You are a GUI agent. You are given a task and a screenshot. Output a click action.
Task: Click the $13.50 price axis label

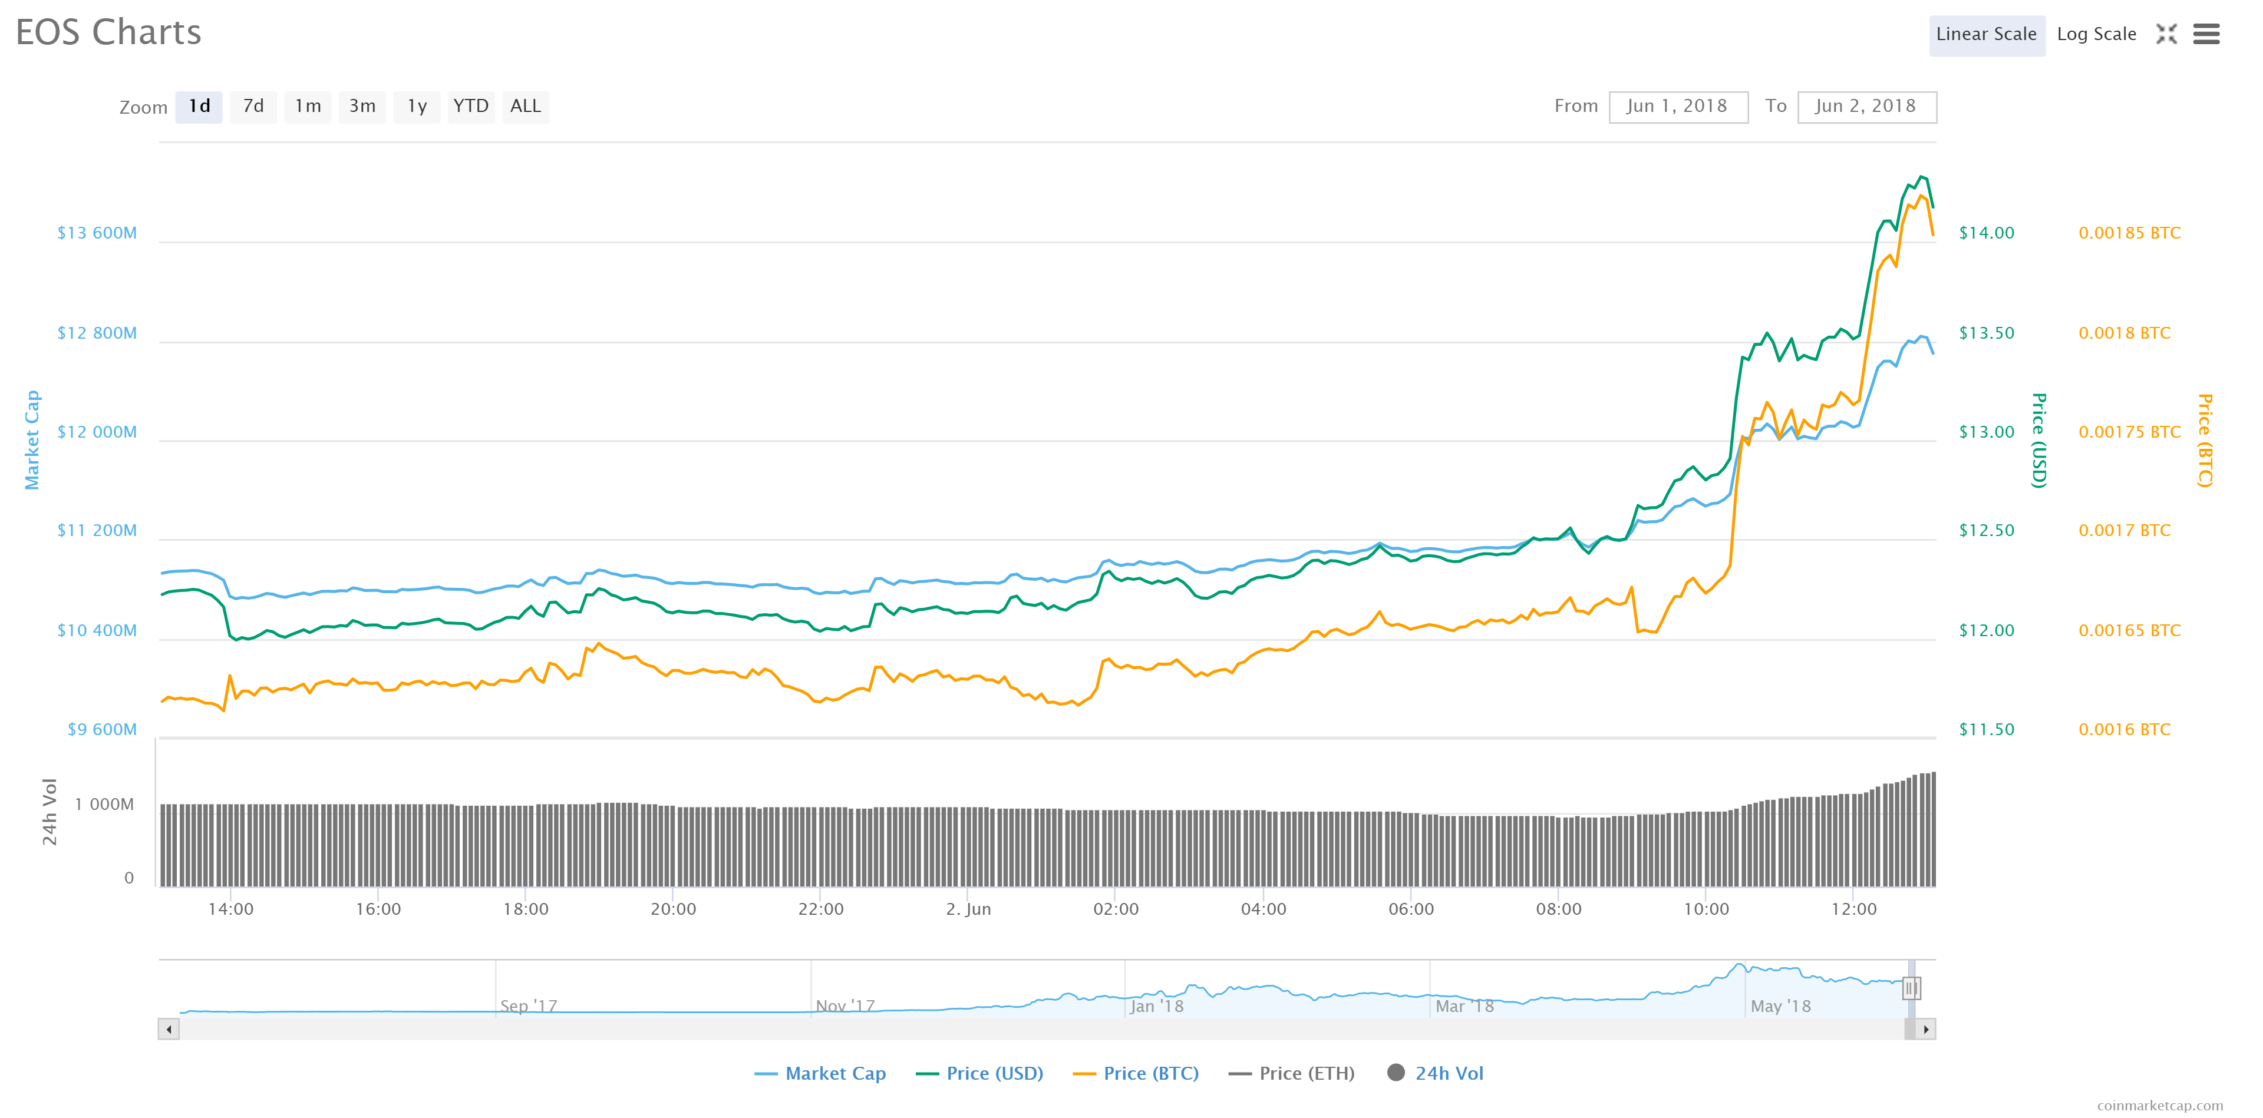(x=1986, y=333)
